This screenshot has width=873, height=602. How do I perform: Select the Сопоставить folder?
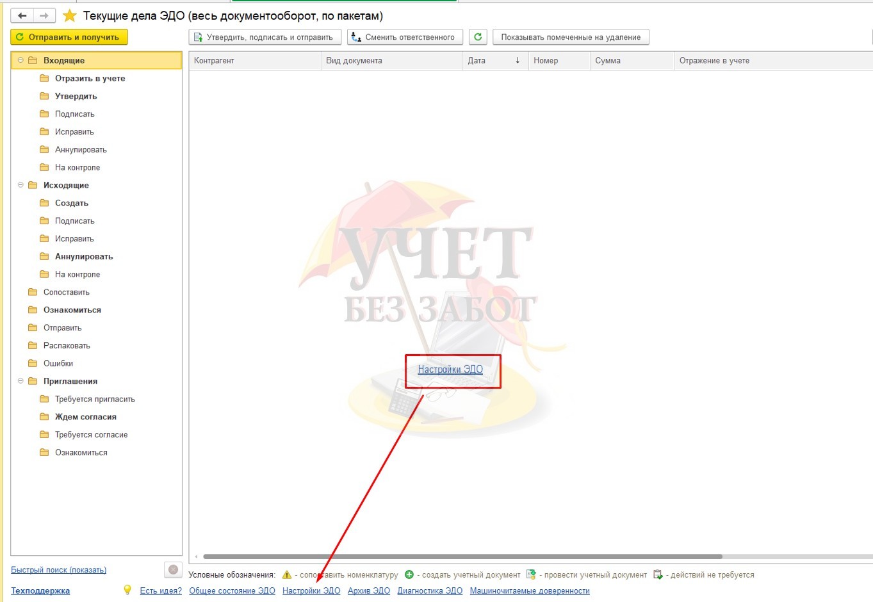click(66, 292)
